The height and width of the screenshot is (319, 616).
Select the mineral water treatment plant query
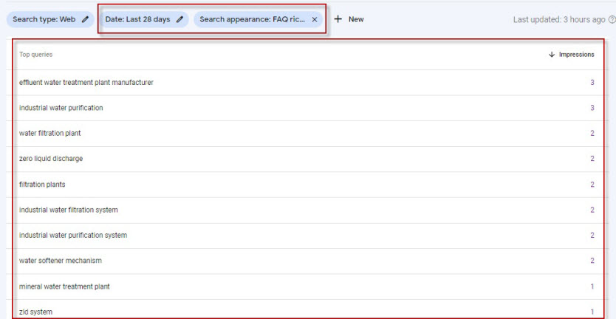tap(64, 287)
